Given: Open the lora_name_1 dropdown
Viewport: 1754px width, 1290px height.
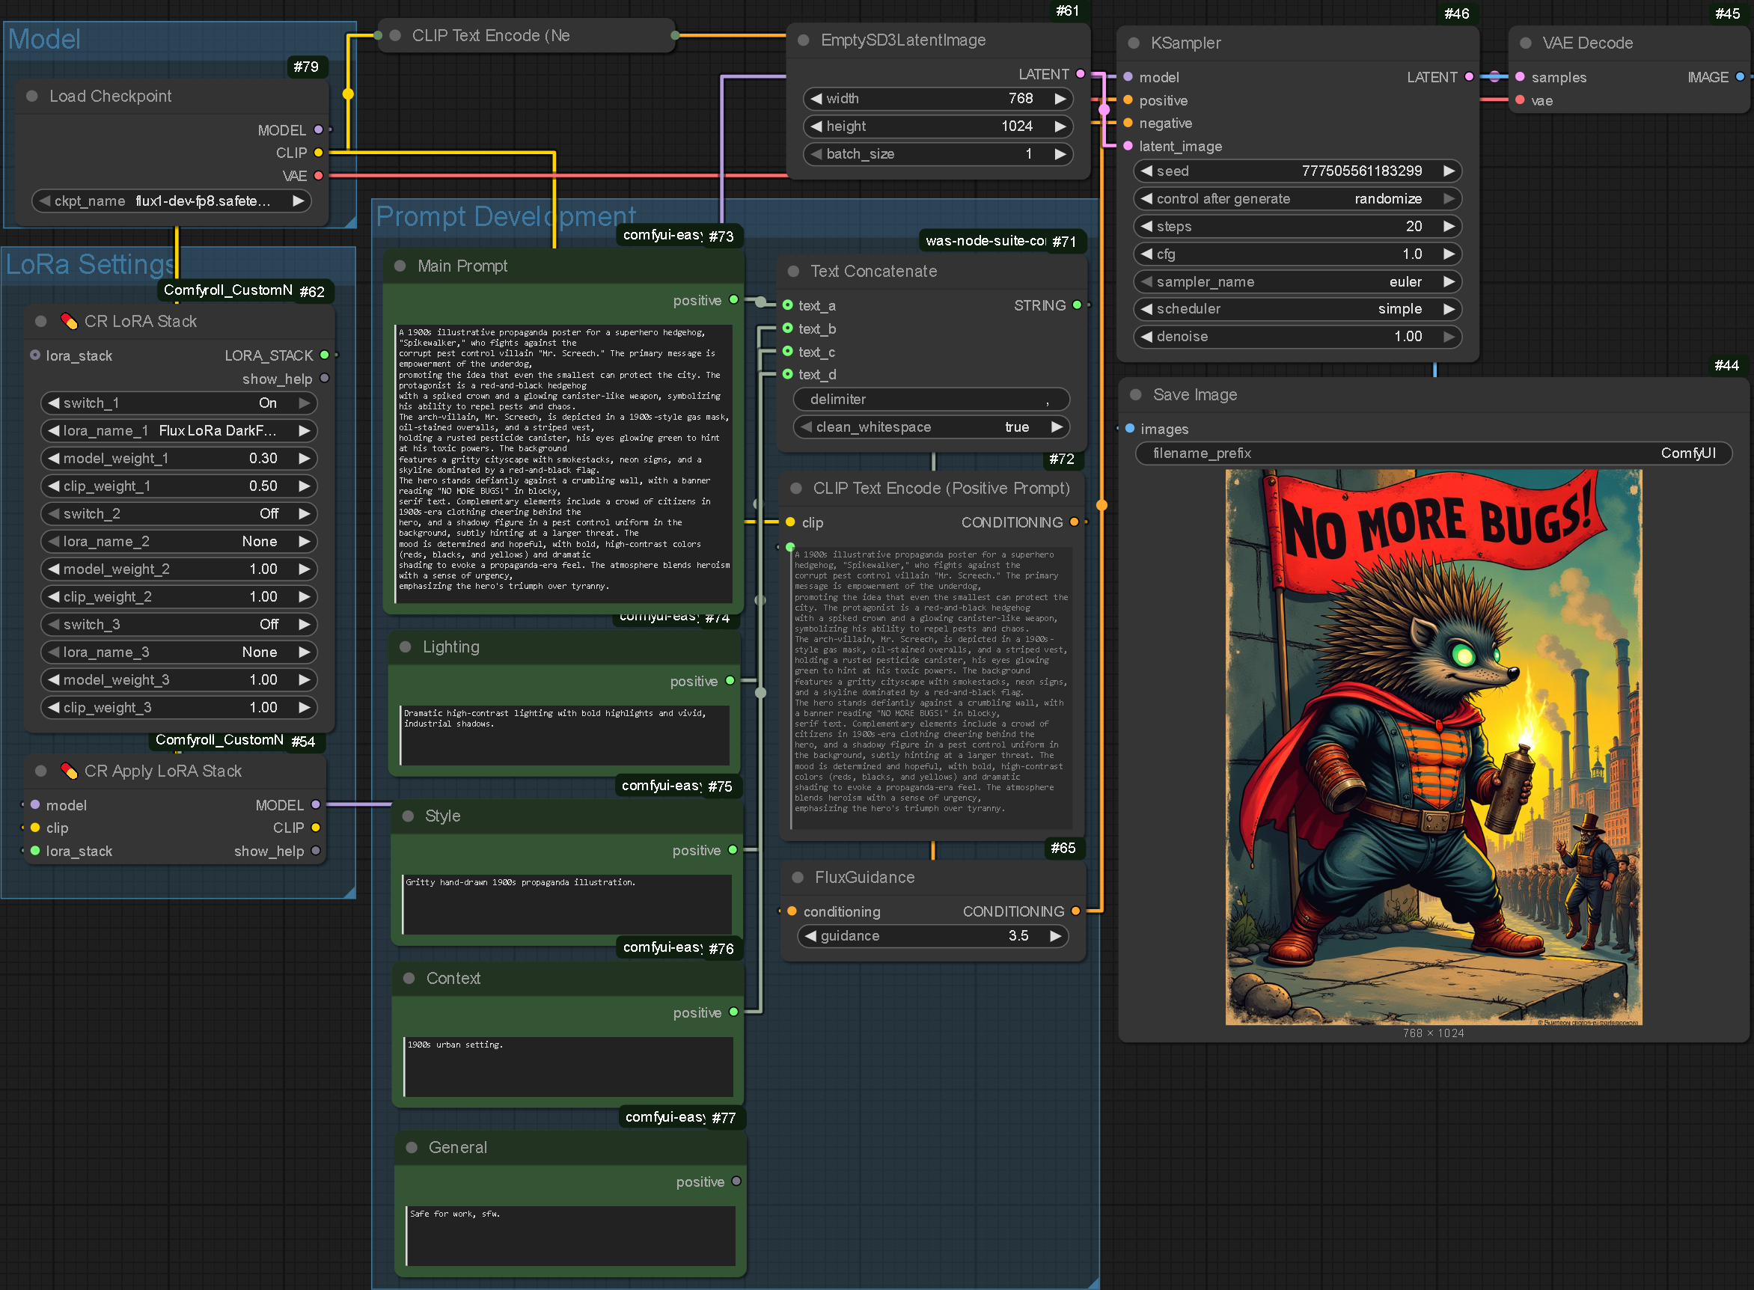Looking at the screenshot, I should [x=179, y=431].
